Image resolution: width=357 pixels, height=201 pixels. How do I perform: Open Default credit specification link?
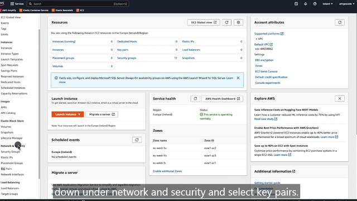coord(271,77)
